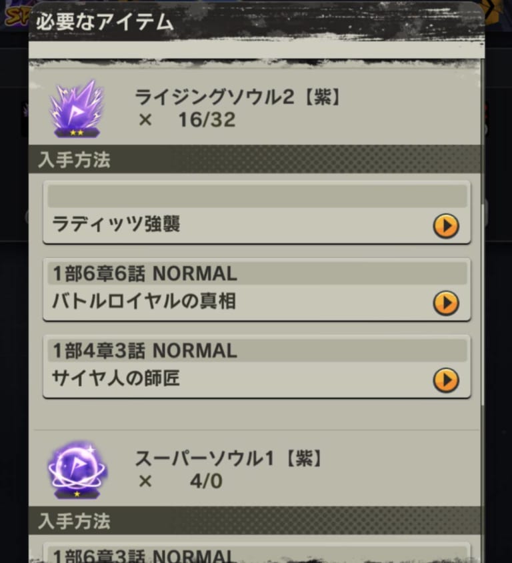Select the 1部6章6話 NORMAL stage entry
Screen dimensions: 512x563
(x=257, y=290)
